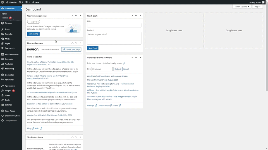Open the Media library menu

click(11, 39)
